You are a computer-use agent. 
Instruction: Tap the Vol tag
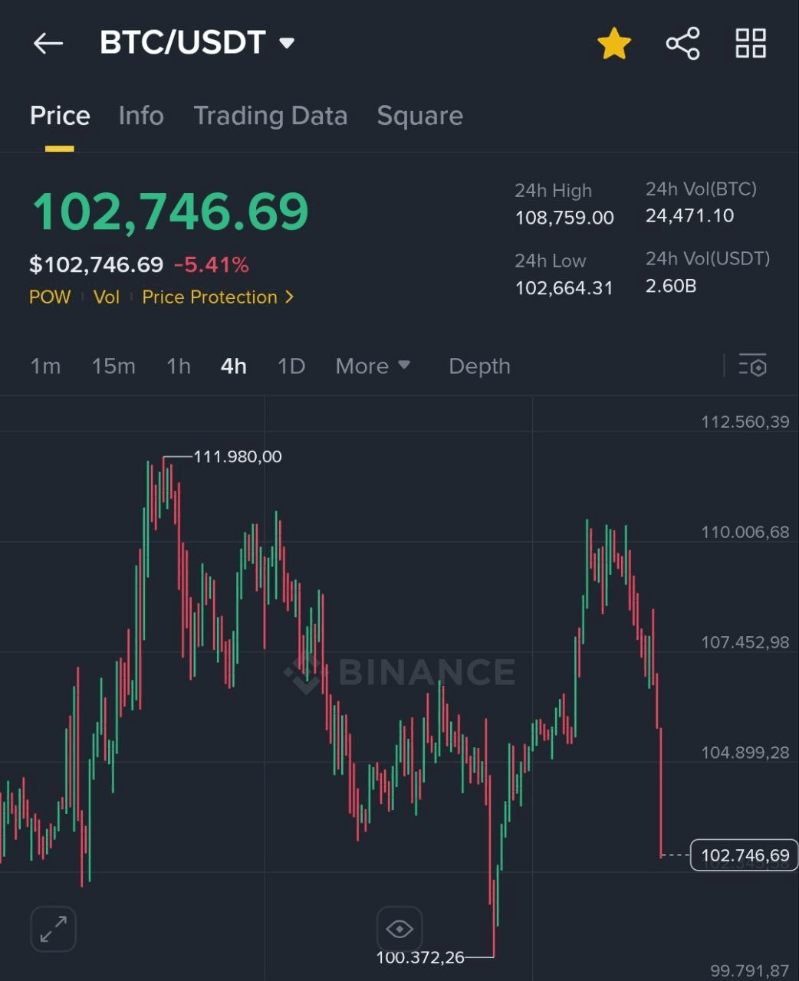click(x=107, y=297)
